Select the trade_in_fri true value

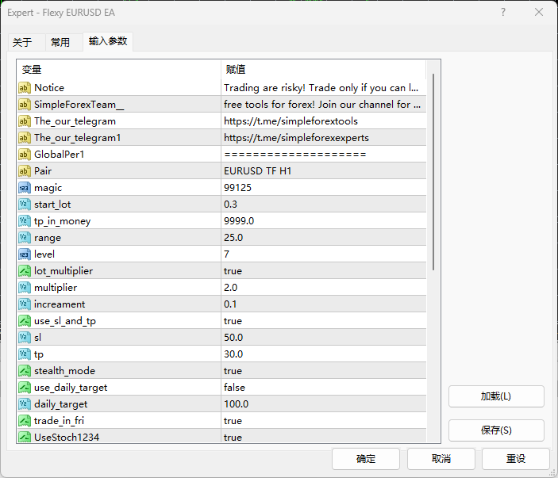[324, 421]
